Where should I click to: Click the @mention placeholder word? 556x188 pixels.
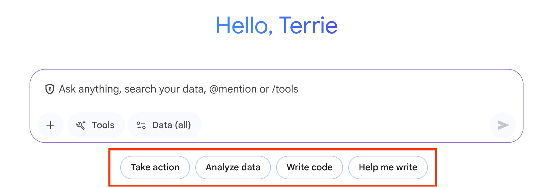[x=233, y=89]
